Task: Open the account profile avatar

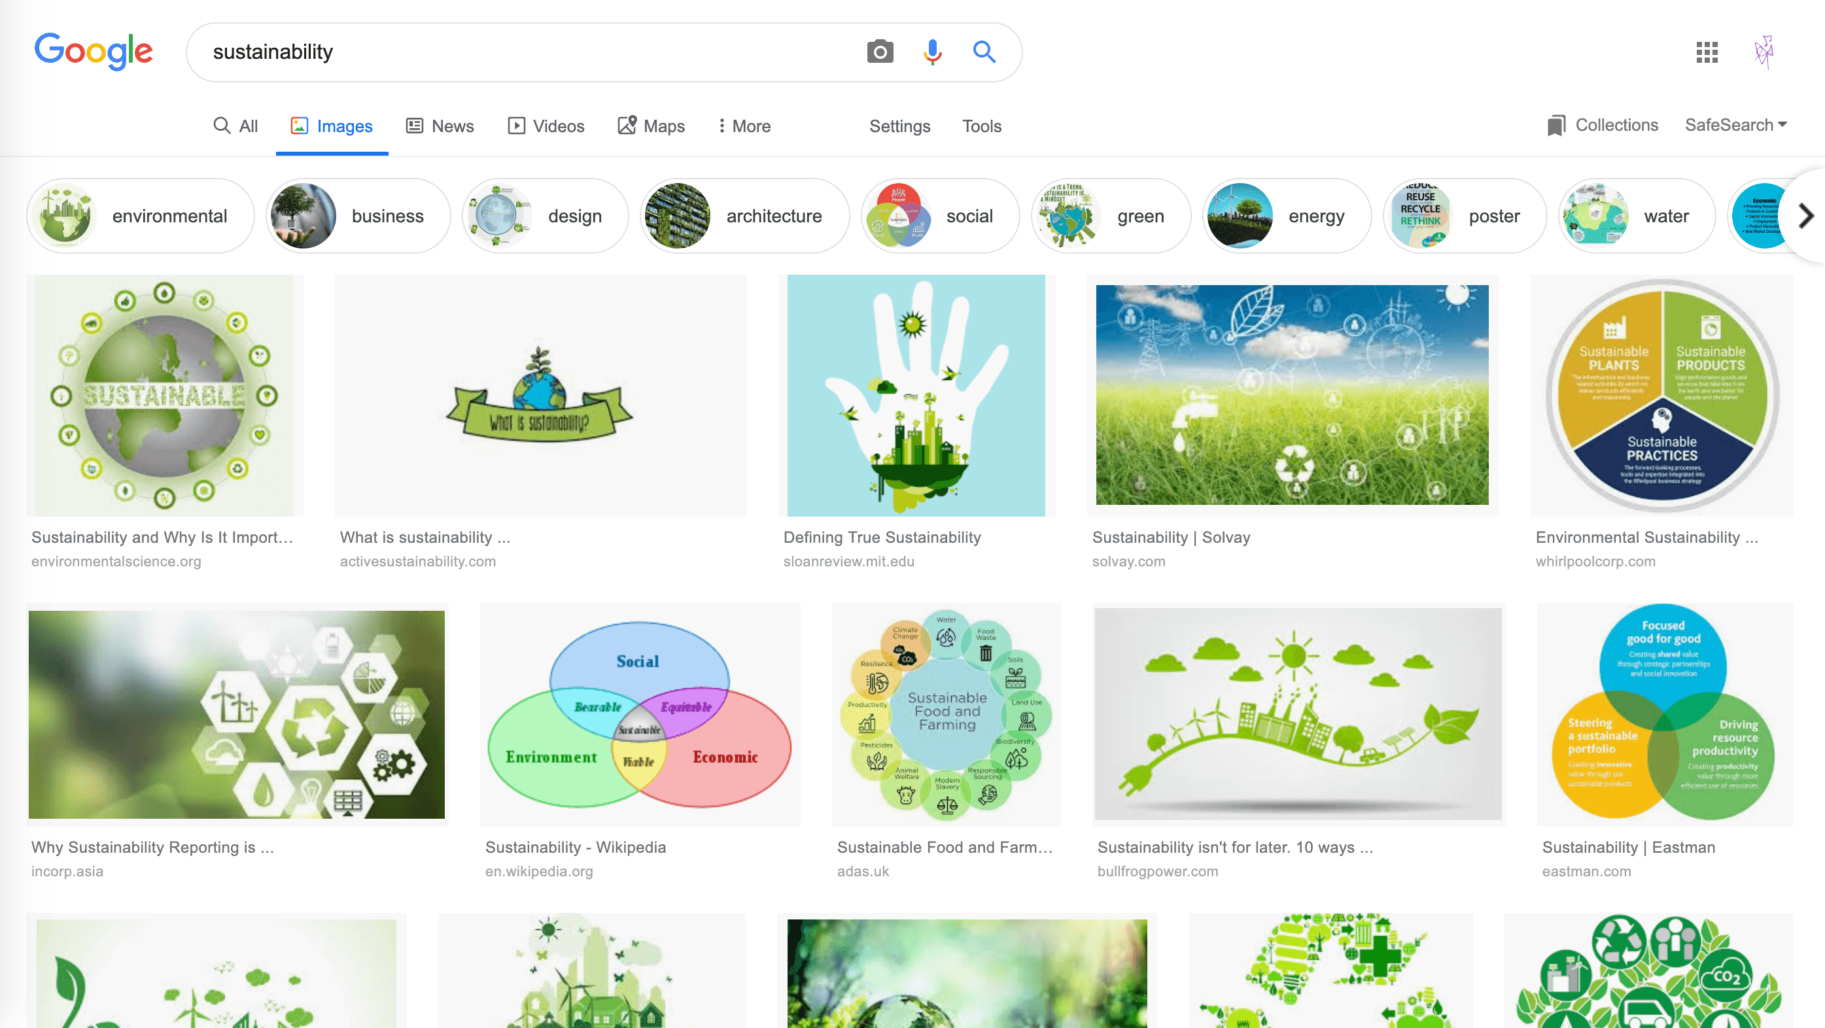Action: coord(1764,52)
